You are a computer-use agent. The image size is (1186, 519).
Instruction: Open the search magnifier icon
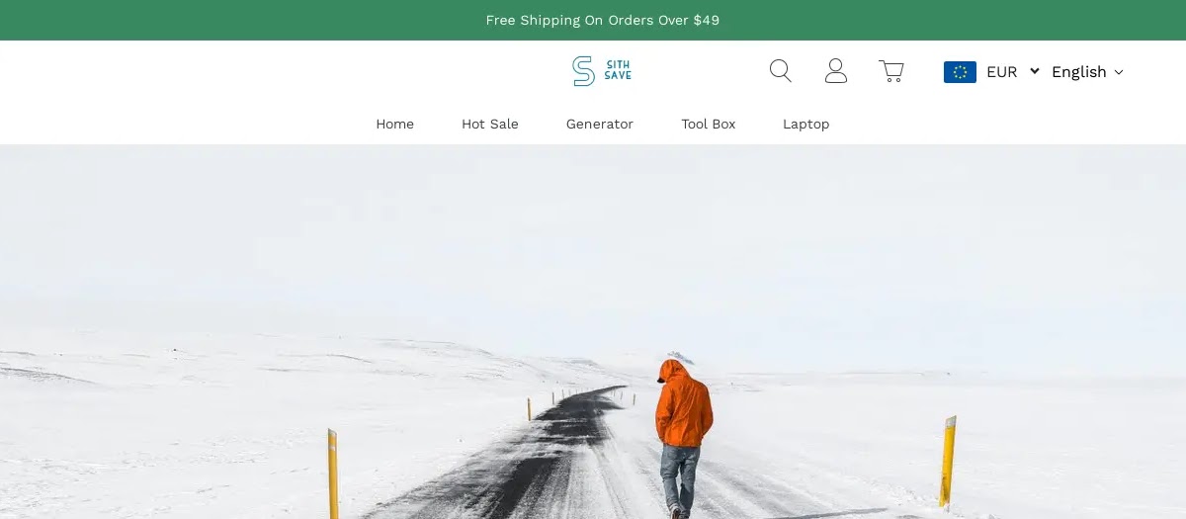(x=780, y=71)
